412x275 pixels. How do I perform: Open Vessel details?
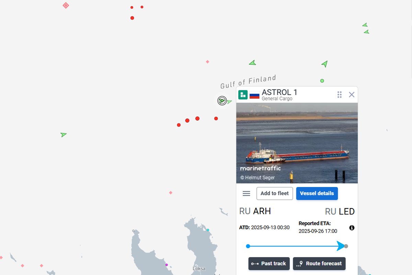point(317,194)
